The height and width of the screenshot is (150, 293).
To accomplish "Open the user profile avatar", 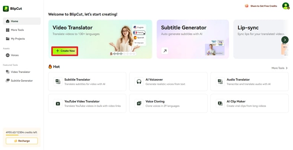I will point(285,6).
